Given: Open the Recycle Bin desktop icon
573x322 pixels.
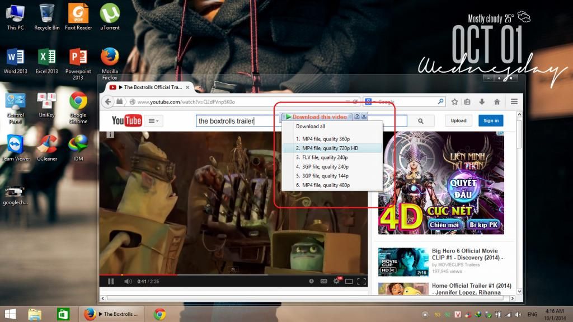Looking at the screenshot, I should pyautogui.click(x=47, y=17).
